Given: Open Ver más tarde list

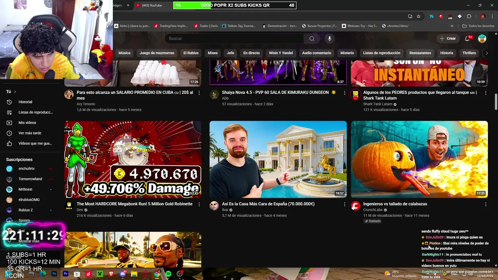Looking at the screenshot, I should (x=29, y=133).
